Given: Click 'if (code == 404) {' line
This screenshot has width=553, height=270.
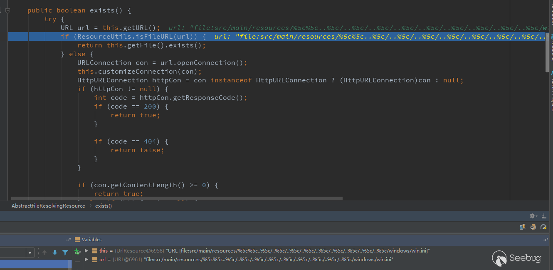Looking at the screenshot, I should 131,141.
